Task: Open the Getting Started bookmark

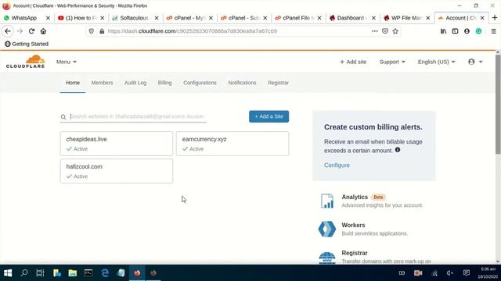Action: tap(27, 44)
